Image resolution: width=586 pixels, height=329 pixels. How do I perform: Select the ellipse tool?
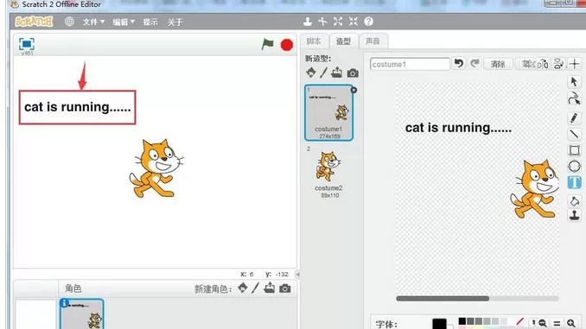coord(575,166)
